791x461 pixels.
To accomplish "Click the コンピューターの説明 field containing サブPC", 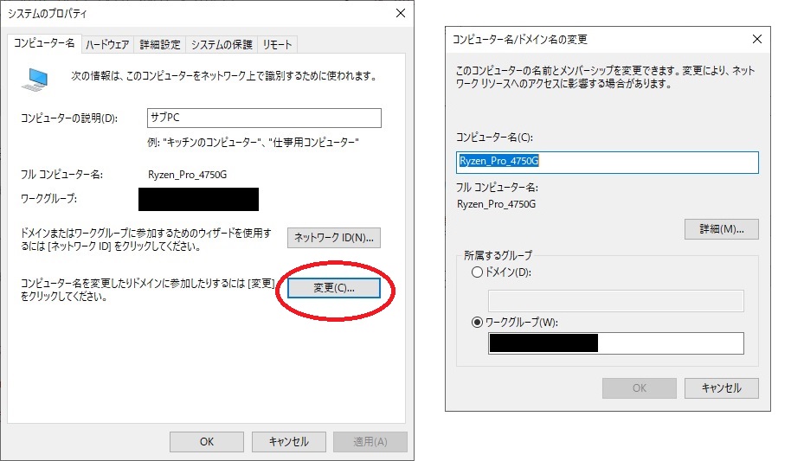I will [x=264, y=118].
